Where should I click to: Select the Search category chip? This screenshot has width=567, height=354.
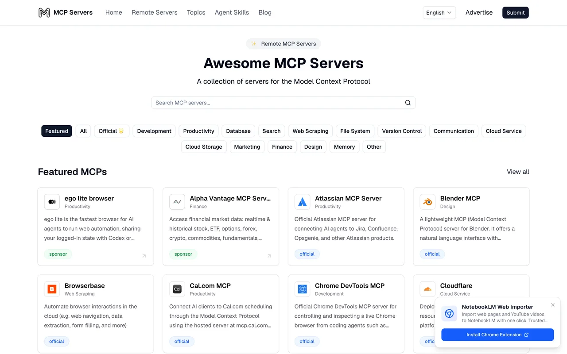point(272,131)
